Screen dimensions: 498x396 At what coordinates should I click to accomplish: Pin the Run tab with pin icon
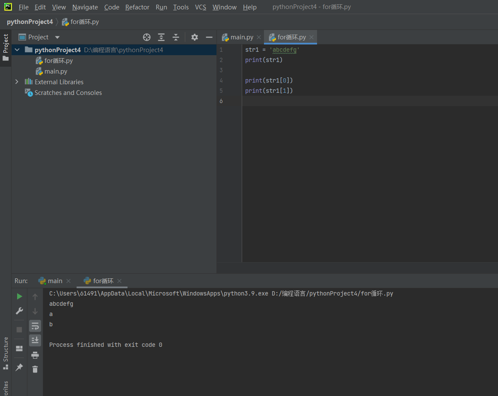19,367
